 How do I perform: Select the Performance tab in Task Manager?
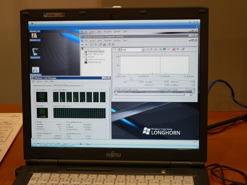click(x=59, y=85)
